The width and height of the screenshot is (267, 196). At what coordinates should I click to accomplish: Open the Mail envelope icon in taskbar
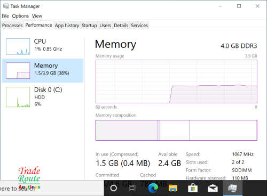coord(213,188)
